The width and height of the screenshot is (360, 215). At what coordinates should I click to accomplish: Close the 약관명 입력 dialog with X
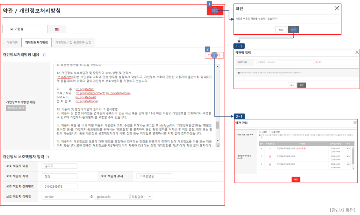click(357, 53)
